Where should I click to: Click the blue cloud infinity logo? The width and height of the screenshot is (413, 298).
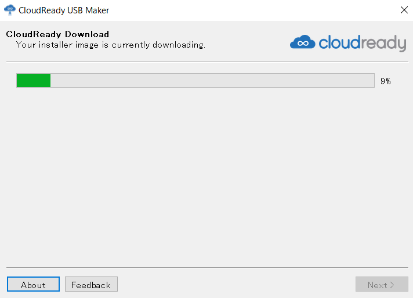click(302, 42)
